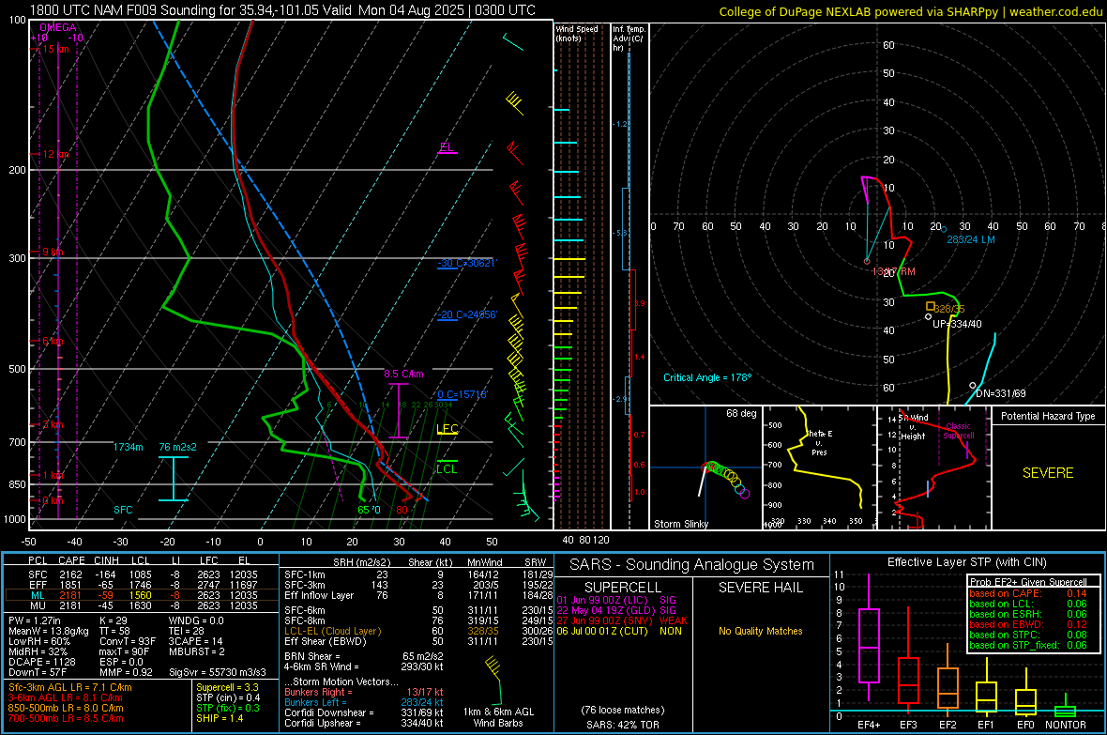Screen dimensions: 1107x735
Task: Click the 'SHIP = 1.4' value
Action: point(220,718)
